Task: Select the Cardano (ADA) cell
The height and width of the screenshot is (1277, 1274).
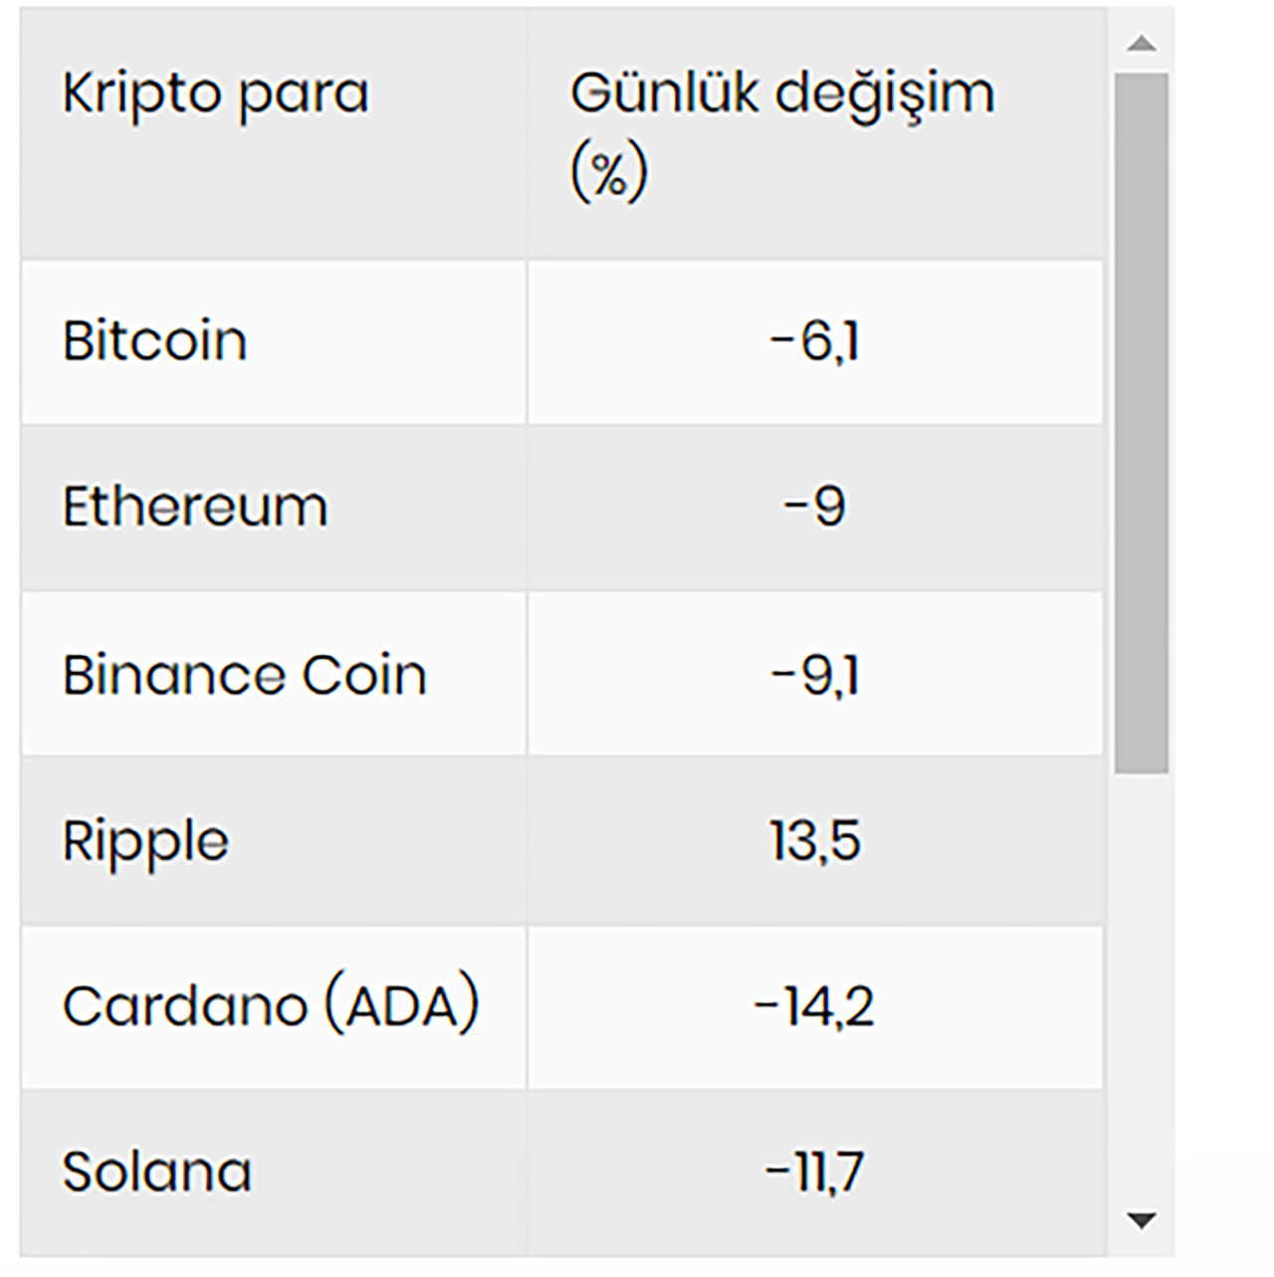Action: [x=271, y=1006]
